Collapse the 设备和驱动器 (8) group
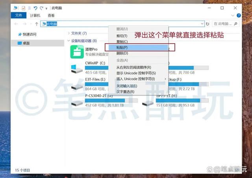This screenshot has height=178, width=252. pyautogui.click(x=69, y=41)
